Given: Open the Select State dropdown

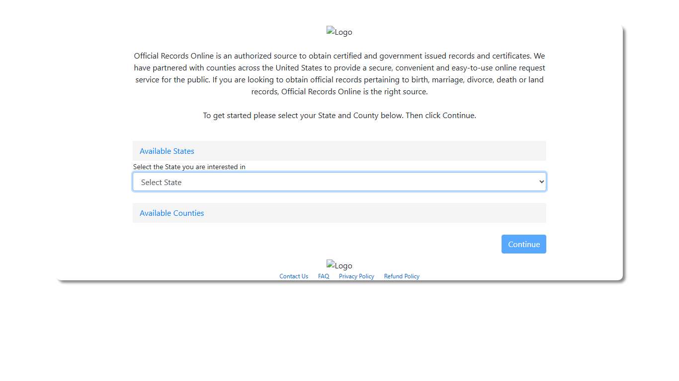Looking at the screenshot, I should click(339, 182).
